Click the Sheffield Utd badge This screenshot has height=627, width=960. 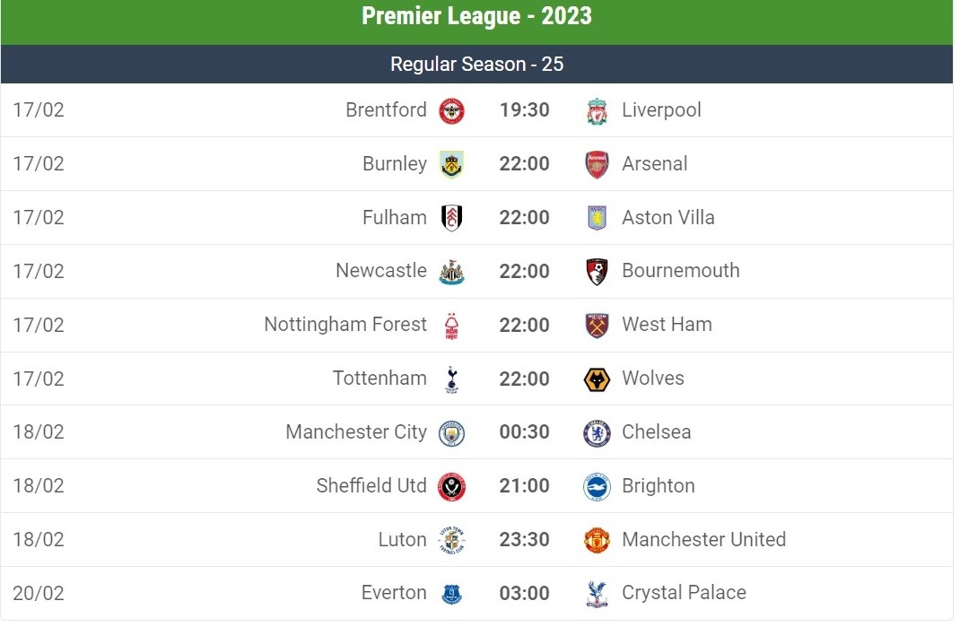(x=451, y=487)
